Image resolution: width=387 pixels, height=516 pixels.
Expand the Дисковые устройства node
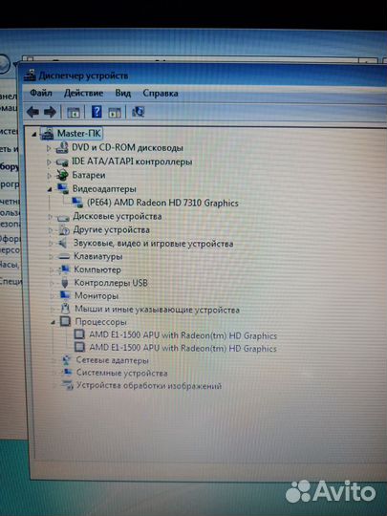click(50, 217)
